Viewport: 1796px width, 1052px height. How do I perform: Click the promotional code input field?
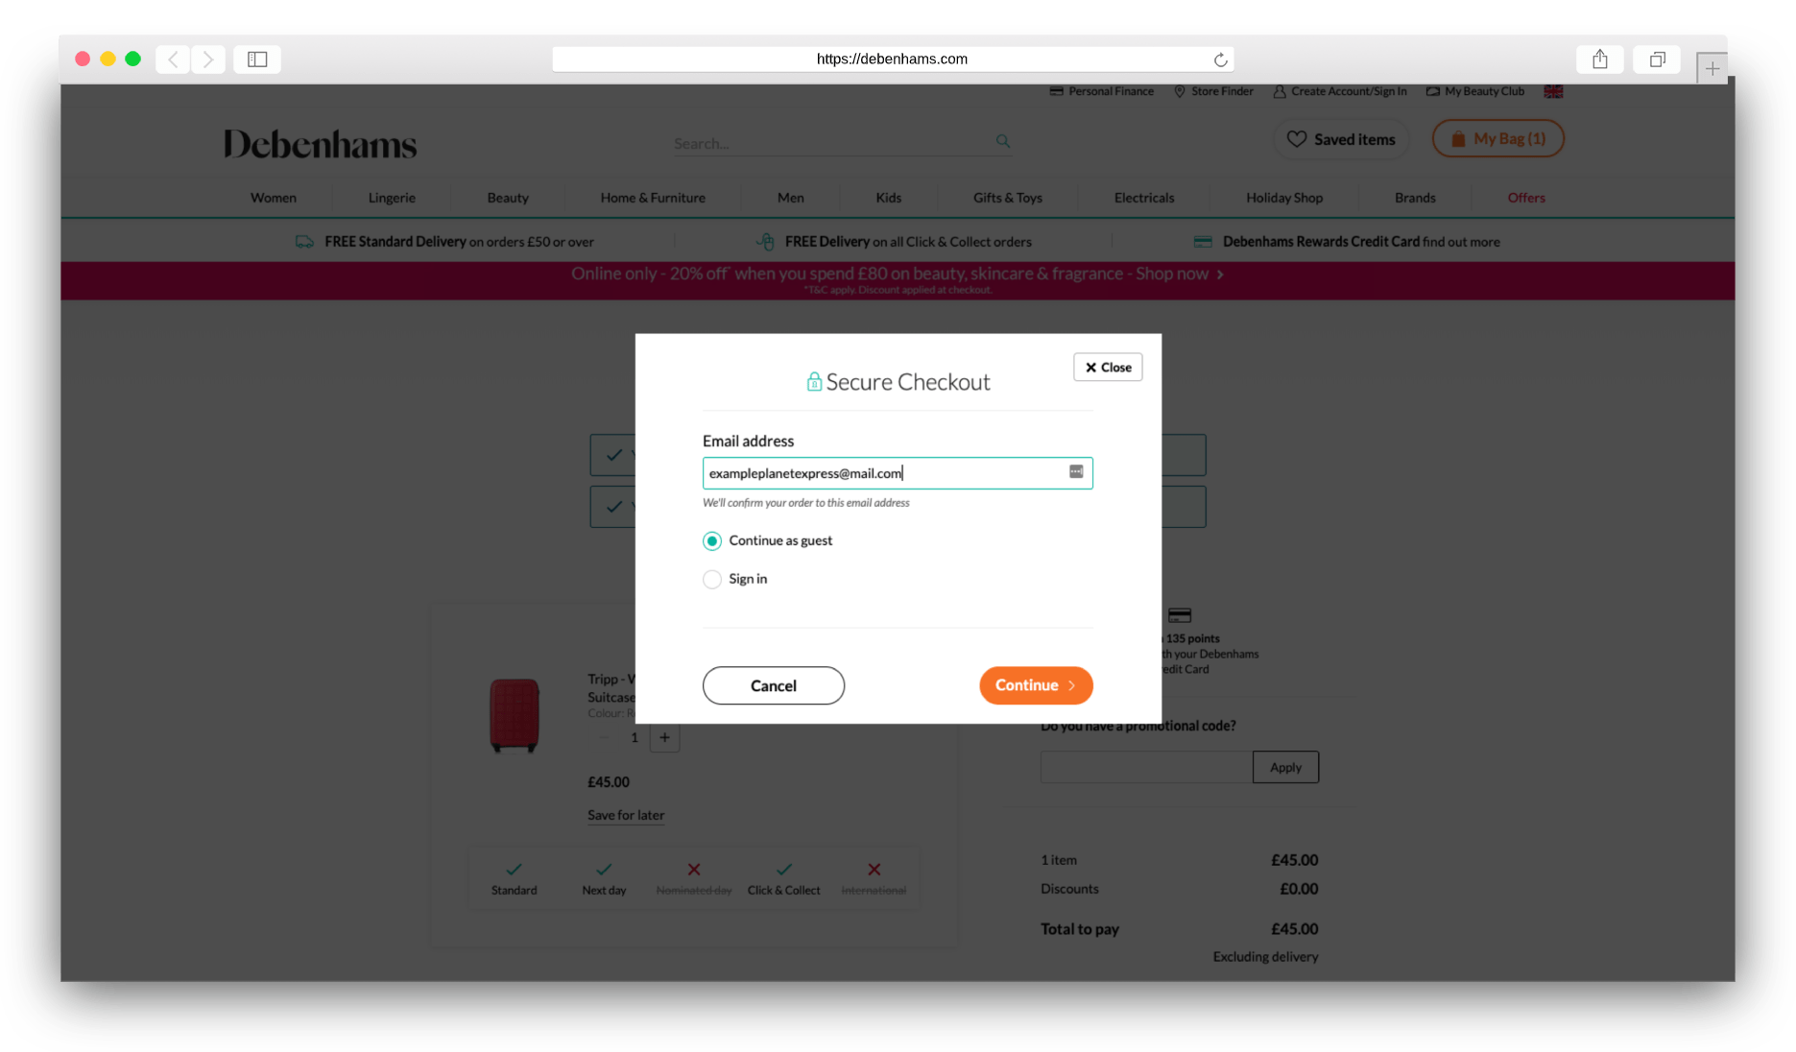tap(1145, 767)
